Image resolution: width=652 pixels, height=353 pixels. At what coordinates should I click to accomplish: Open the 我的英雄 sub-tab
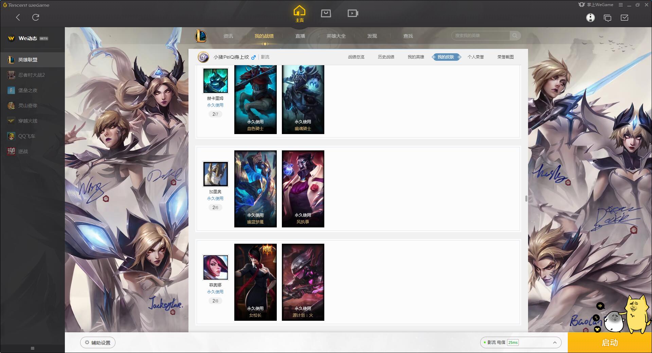[416, 57]
